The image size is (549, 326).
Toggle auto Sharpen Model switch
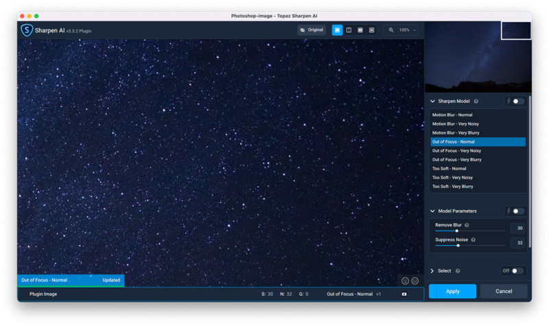coord(517,101)
